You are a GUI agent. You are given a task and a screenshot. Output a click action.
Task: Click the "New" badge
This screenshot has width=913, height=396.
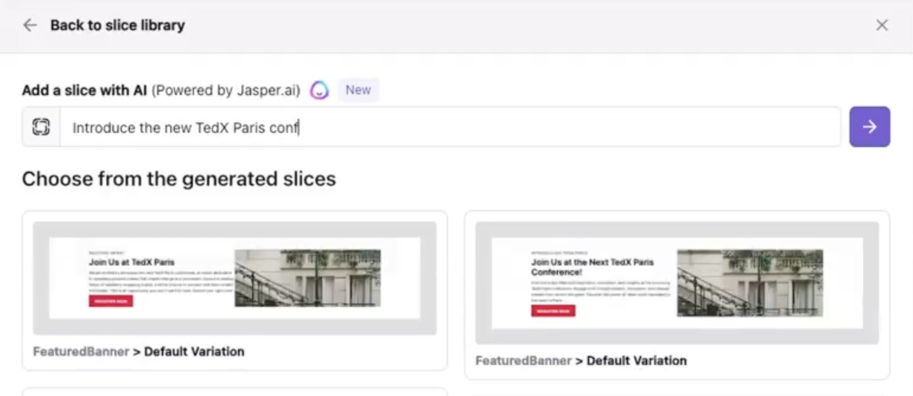pos(358,90)
